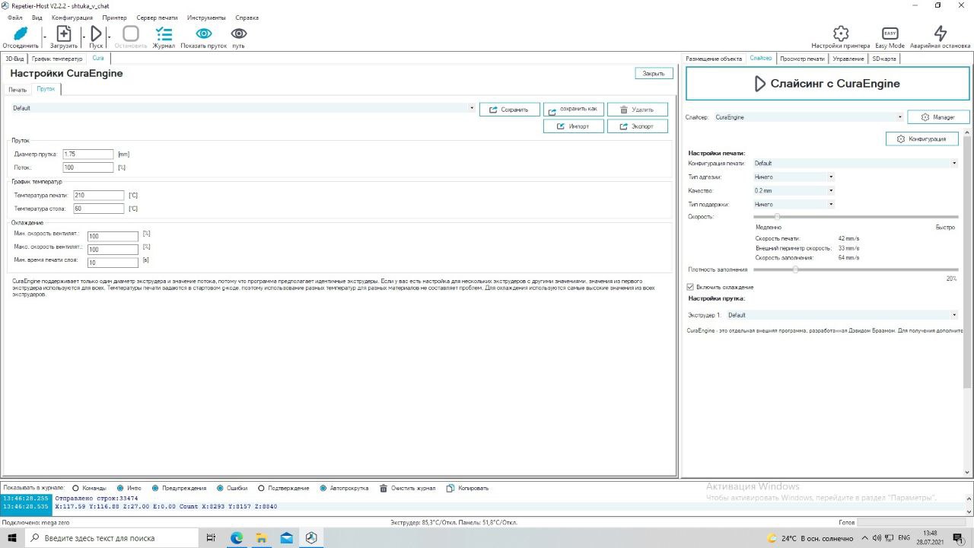Click the Импорт button
Viewport: 974px width, 548px height.
[x=574, y=126]
